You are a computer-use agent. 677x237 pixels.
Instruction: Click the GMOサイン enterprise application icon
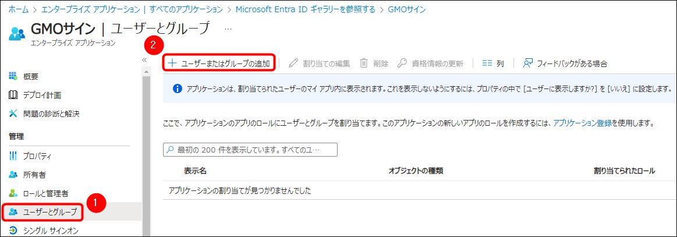[17, 34]
